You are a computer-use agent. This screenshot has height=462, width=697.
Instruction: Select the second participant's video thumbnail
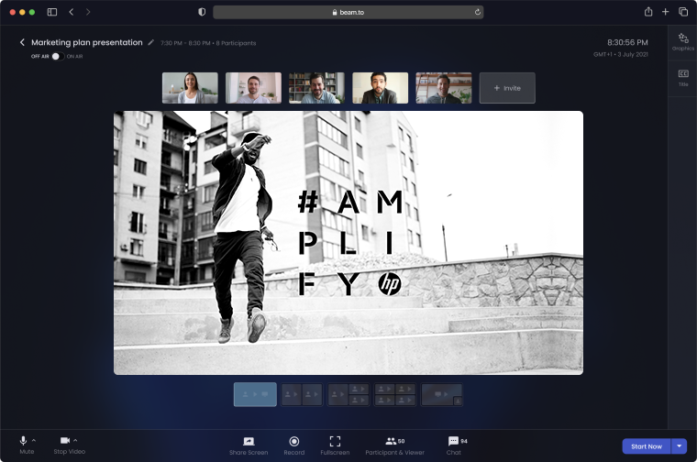click(x=253, y=88)
